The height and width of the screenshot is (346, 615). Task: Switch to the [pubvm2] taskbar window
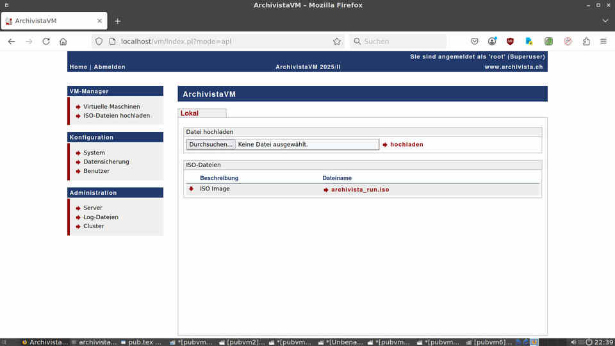242,342
